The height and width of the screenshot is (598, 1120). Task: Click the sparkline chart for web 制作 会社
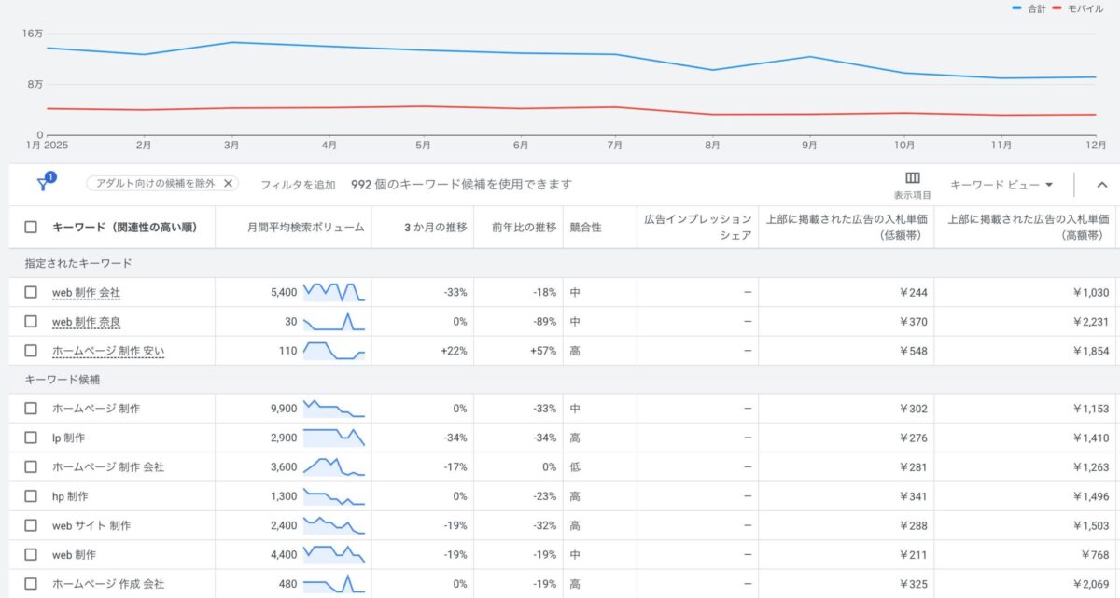tap(333, 292)
